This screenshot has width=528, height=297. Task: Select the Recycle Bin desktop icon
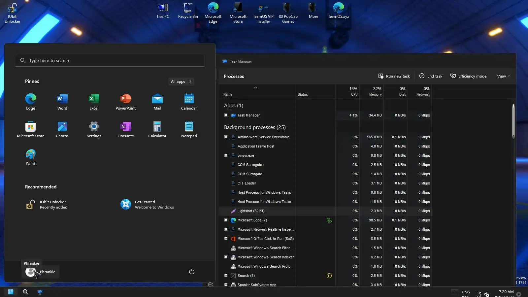pos(188,11)
